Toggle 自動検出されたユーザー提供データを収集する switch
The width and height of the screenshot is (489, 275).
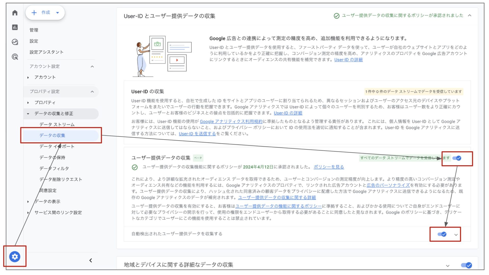[x=442, y=234]
